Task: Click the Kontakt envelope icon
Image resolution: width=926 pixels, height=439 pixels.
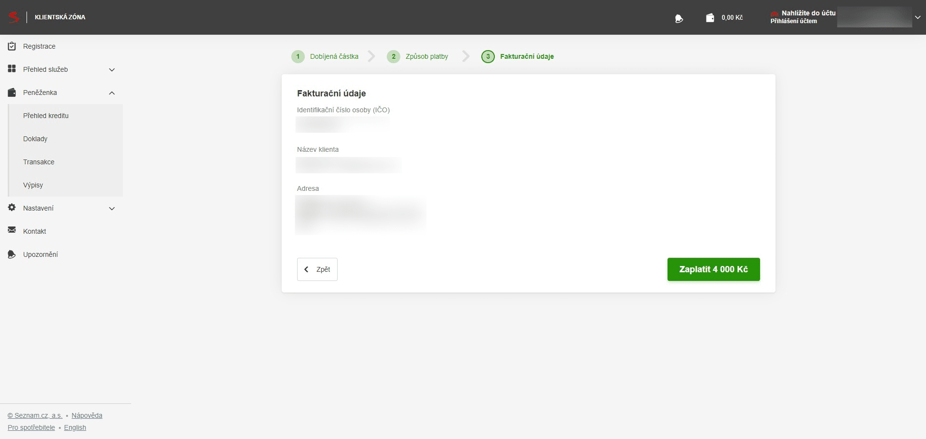Action: (x=12, y=230)
